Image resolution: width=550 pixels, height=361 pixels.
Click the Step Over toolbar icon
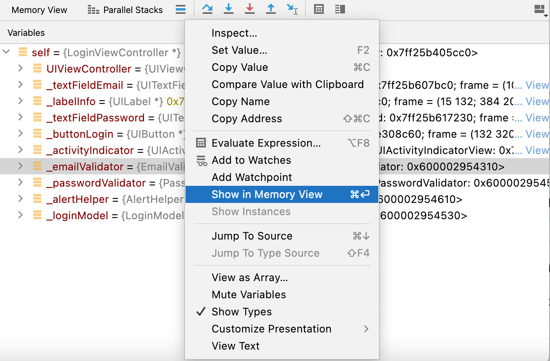click(x=207, y=9)
